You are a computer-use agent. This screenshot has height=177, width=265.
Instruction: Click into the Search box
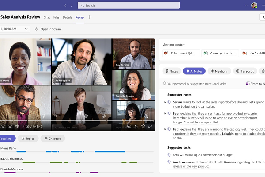pos(129,5)
